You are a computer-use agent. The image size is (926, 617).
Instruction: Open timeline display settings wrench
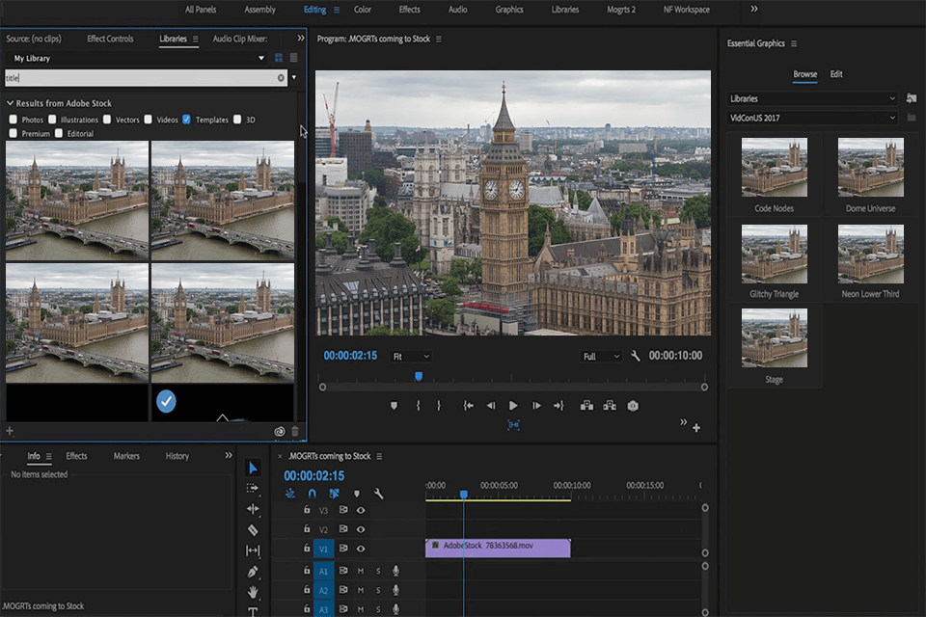click(378, 494)
